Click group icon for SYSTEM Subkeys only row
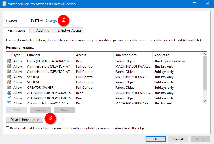The image size is (214, 144). click(x=9, y=82)
